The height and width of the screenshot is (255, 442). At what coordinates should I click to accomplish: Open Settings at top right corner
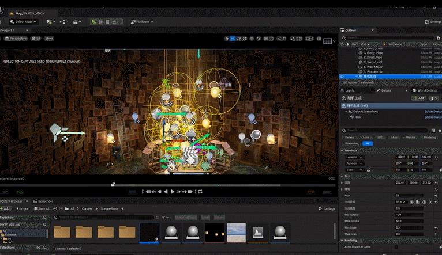[x=432, y=22]
